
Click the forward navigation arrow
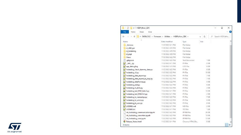pos(128,36)
